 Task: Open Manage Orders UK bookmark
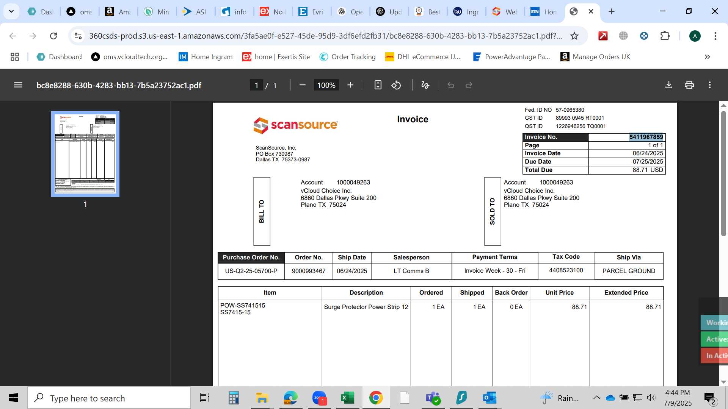pos(595,57)
